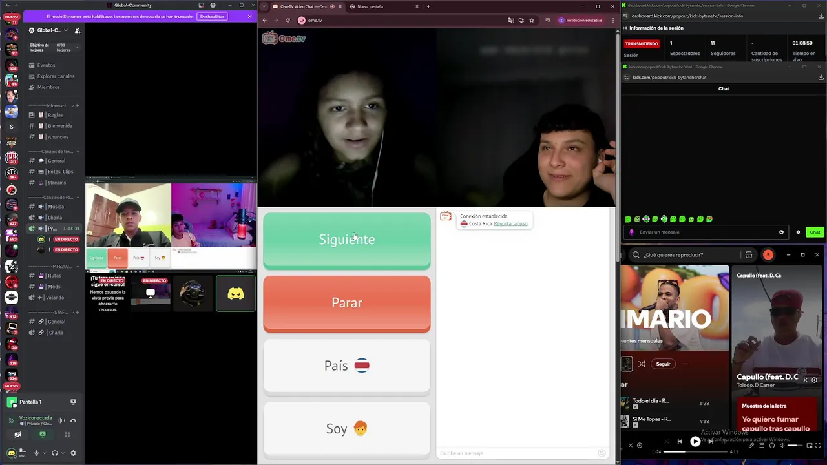Mute the Discord microphone

(36, 453)
